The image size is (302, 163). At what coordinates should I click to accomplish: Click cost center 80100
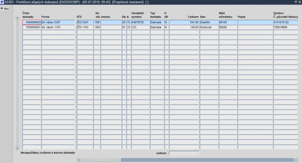click(228, 22)
